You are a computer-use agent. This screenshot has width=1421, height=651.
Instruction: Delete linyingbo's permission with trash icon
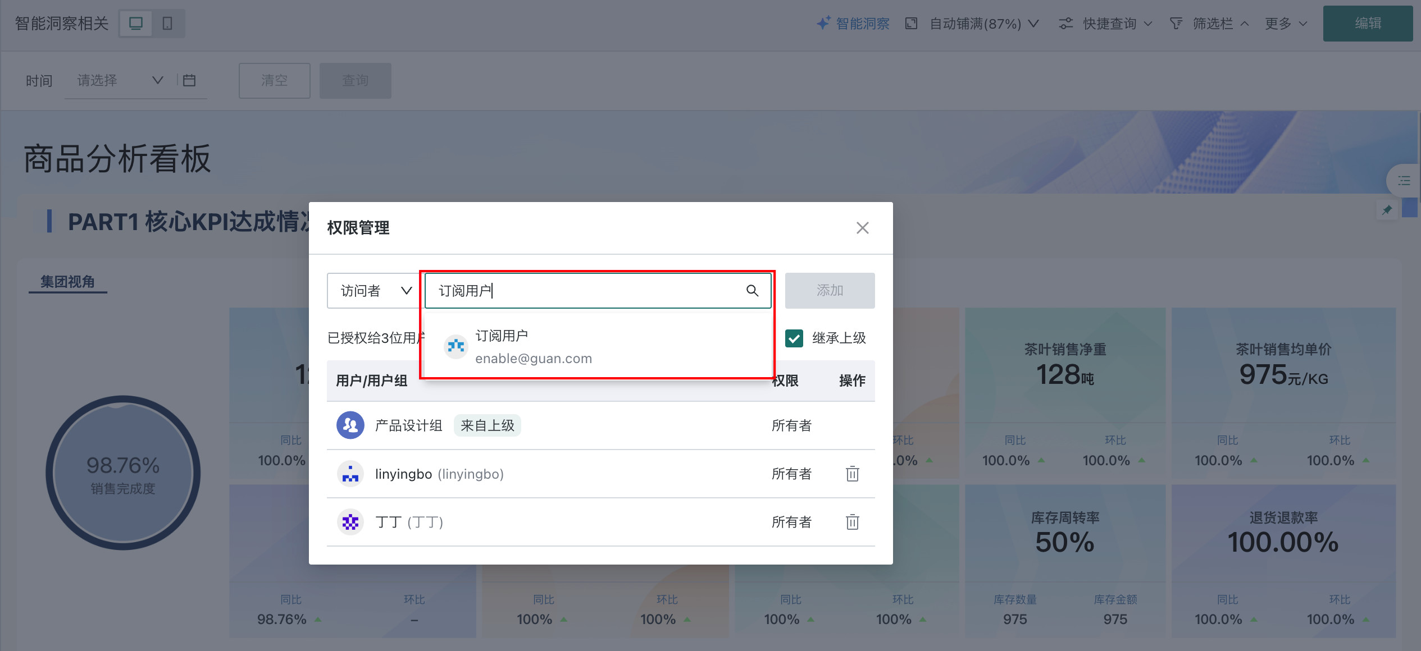(x=852, y=474)
